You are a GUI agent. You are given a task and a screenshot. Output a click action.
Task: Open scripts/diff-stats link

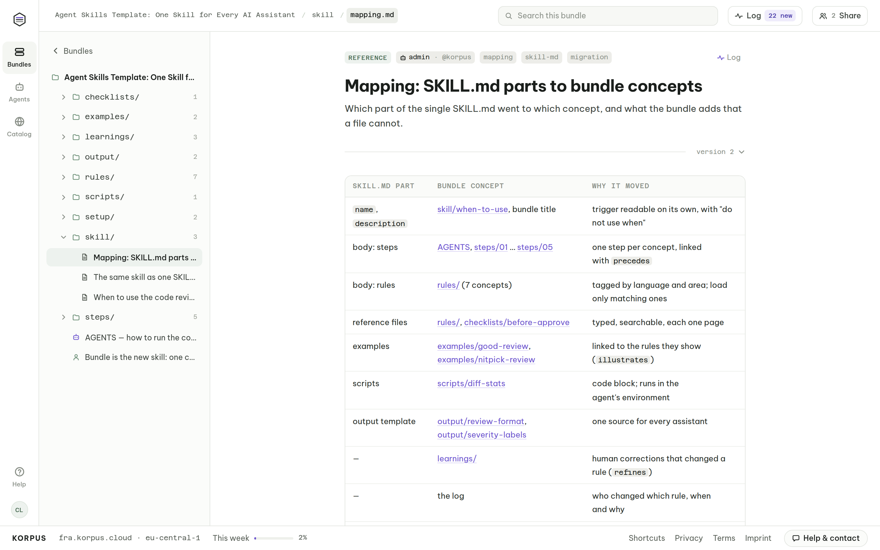point(471,383)
